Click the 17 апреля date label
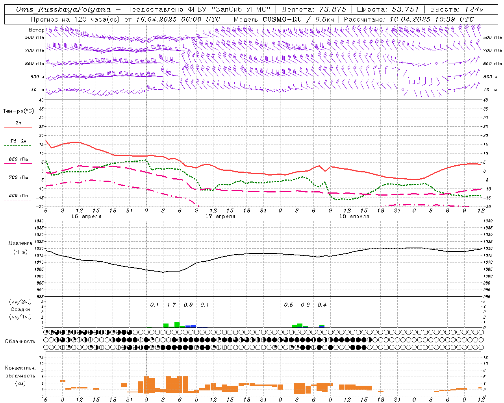 [x=220, y=216]
